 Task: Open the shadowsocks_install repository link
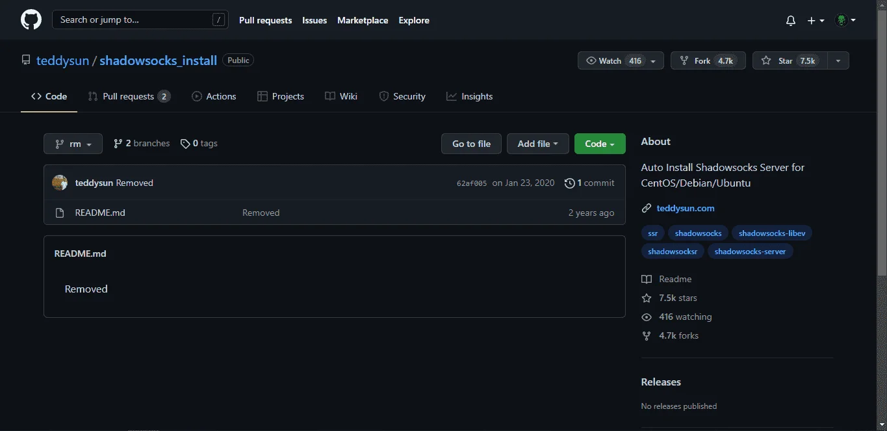coord(158,60)
